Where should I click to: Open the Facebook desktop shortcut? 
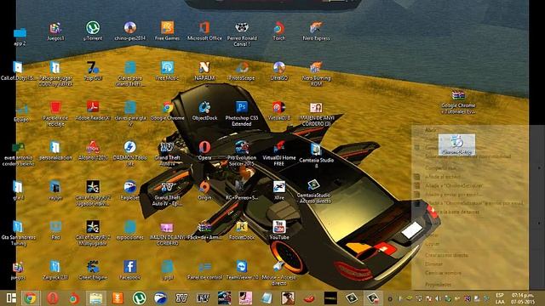point(130,270)
